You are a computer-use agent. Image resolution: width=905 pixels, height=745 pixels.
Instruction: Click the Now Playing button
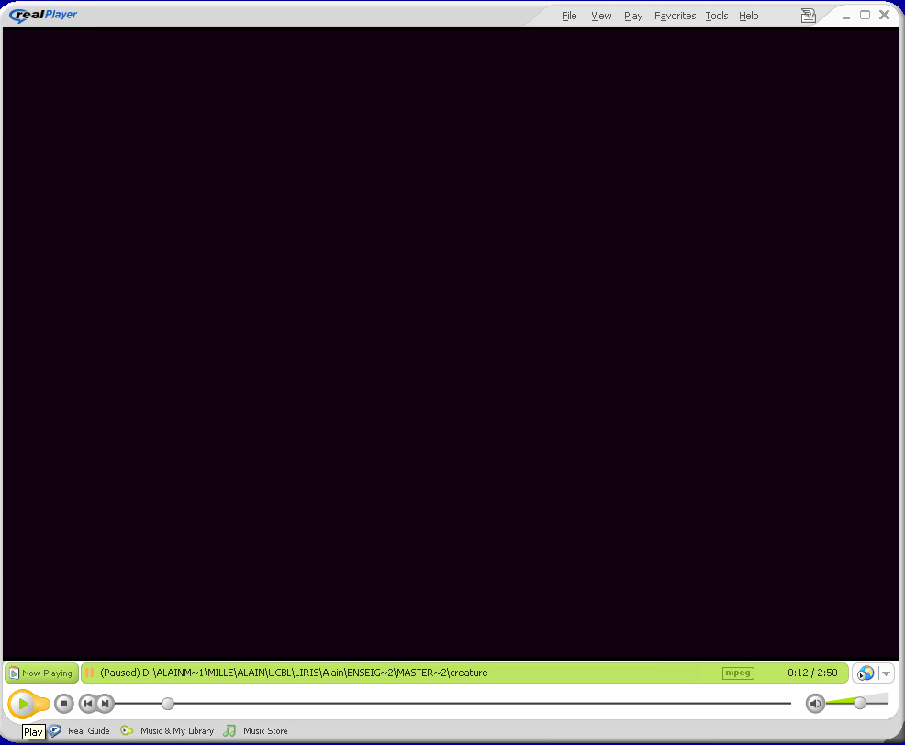(x=41, y=673)
